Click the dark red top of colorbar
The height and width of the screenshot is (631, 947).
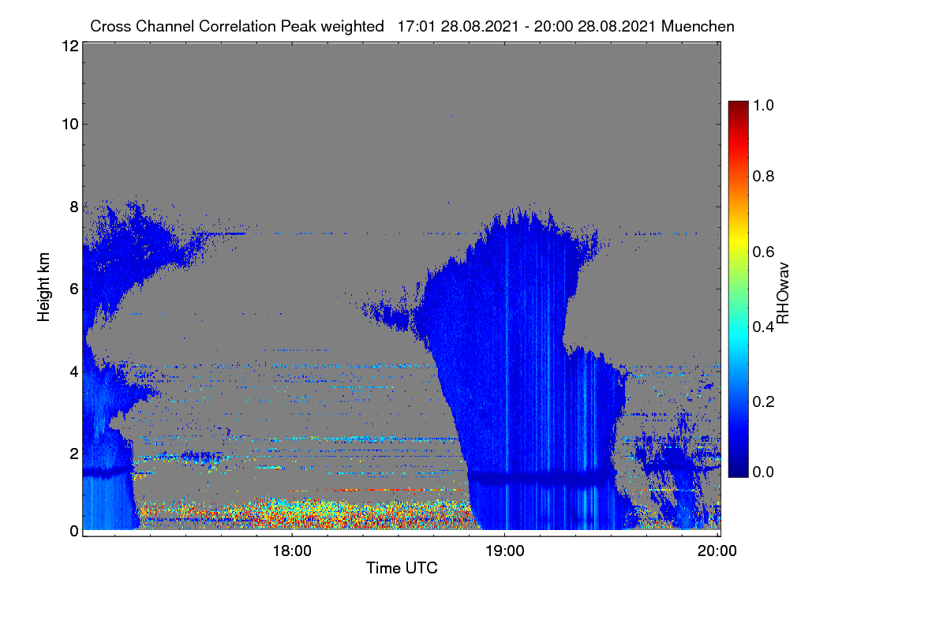(737, 106)
